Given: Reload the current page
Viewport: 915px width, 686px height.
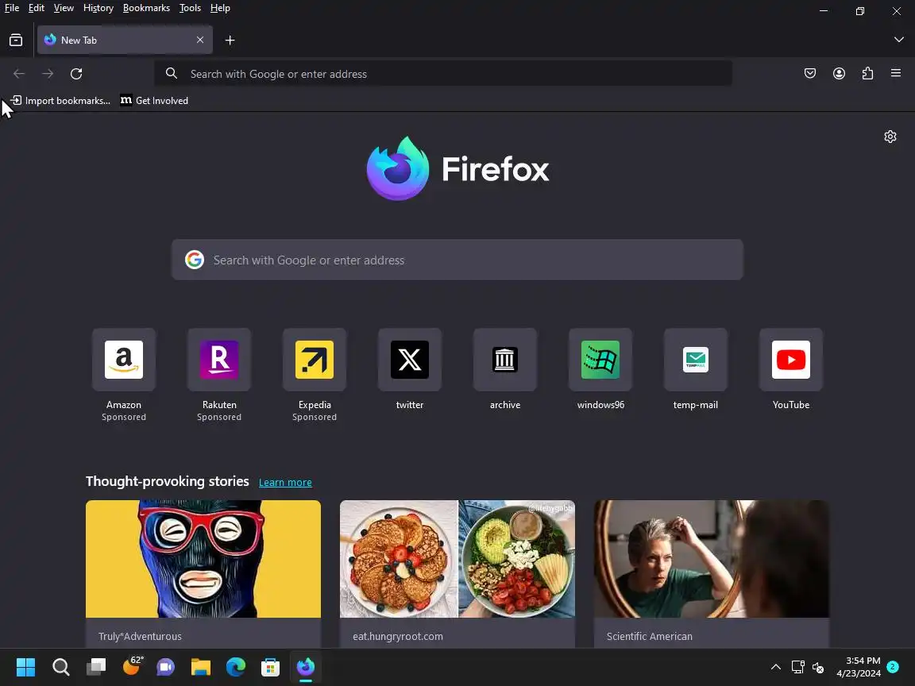Looking at the screenshot, I should coord(76,74).
